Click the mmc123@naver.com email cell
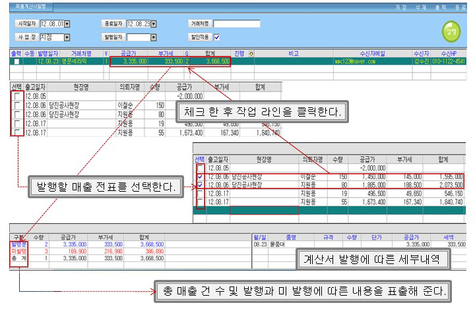This screenshot has height=326, width=475. point(373,61)
